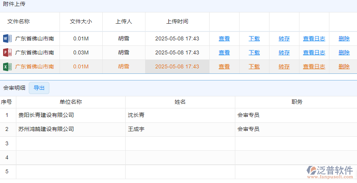Screen dimensions: 357x183
Task: Click the Word document file icon
Action: click(7, 38)
